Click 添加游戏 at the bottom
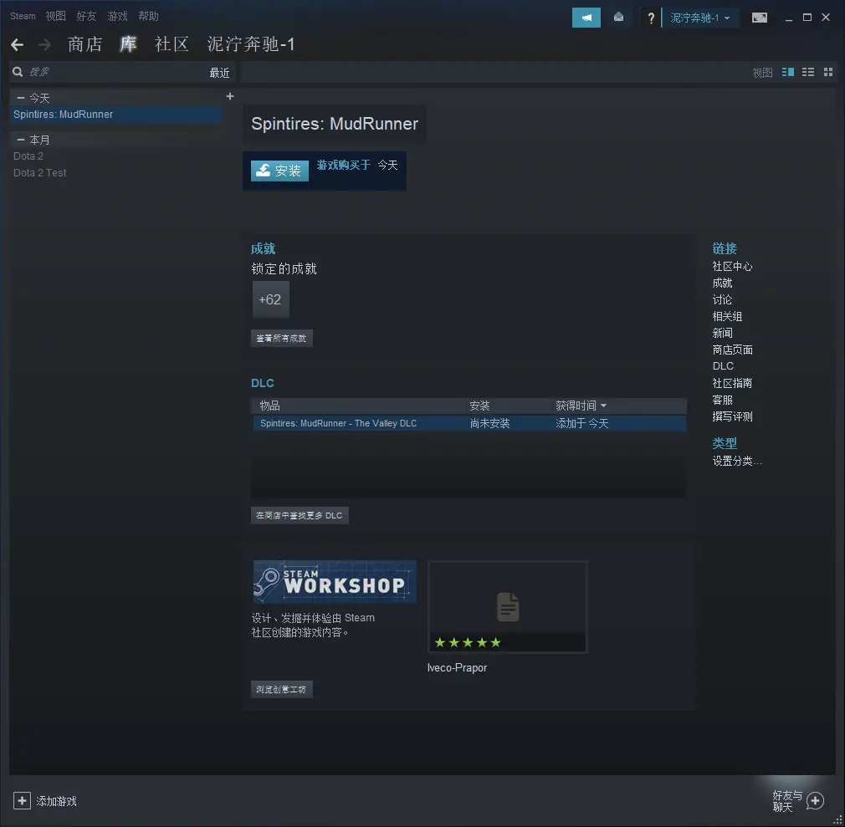This screenshot has width=845, height=827. tap(57, 801)
